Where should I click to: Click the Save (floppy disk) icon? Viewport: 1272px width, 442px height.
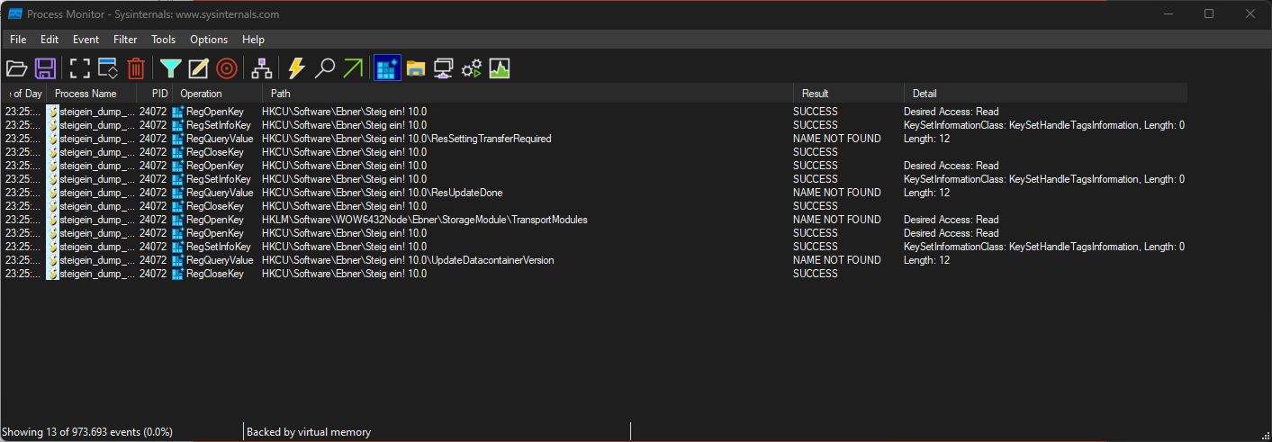pos(46,68)
